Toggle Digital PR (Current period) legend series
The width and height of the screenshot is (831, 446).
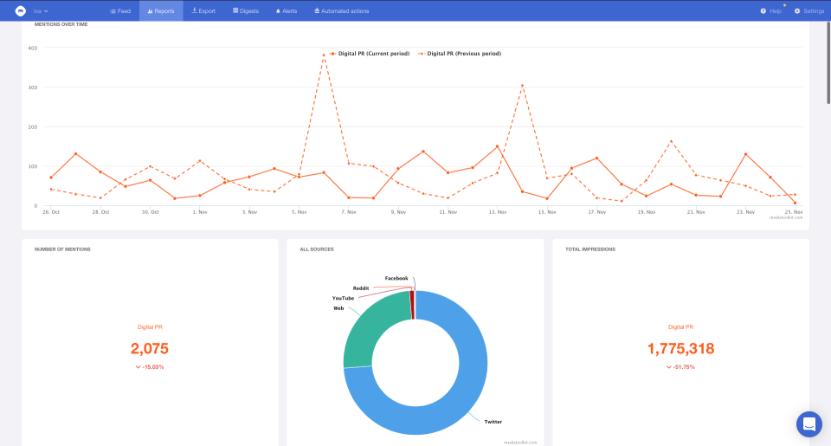[x=370, y=54]
